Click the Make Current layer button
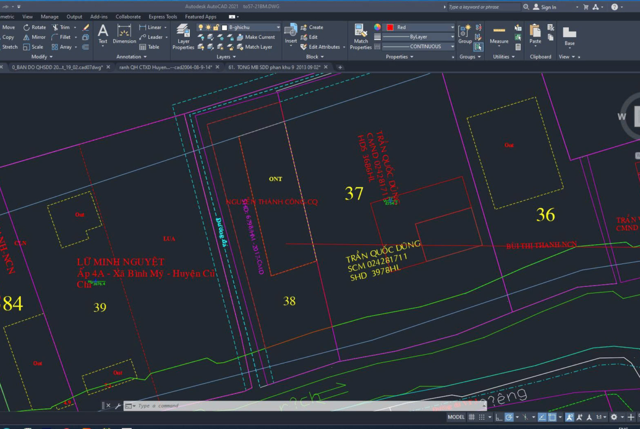Screen dimensions: 640x429 coord(255,37)
